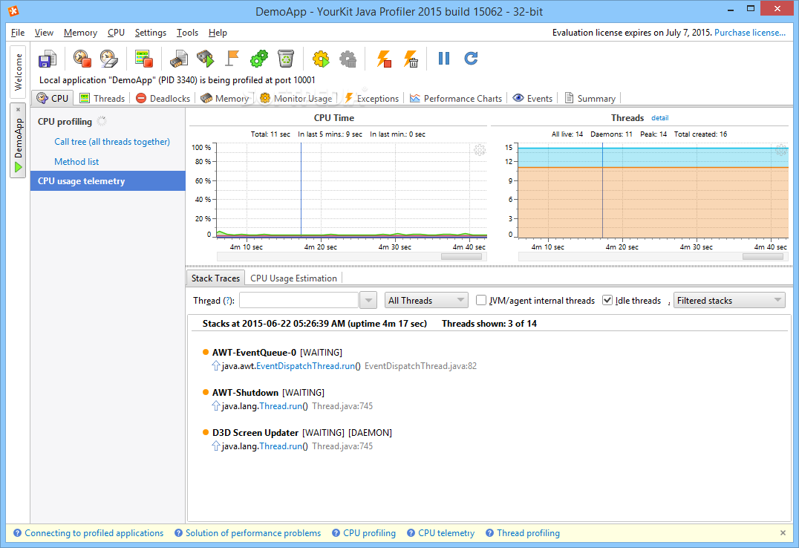Click the Purchase license link
Viewport: 799px width, 548px height.
click(749, 33)
